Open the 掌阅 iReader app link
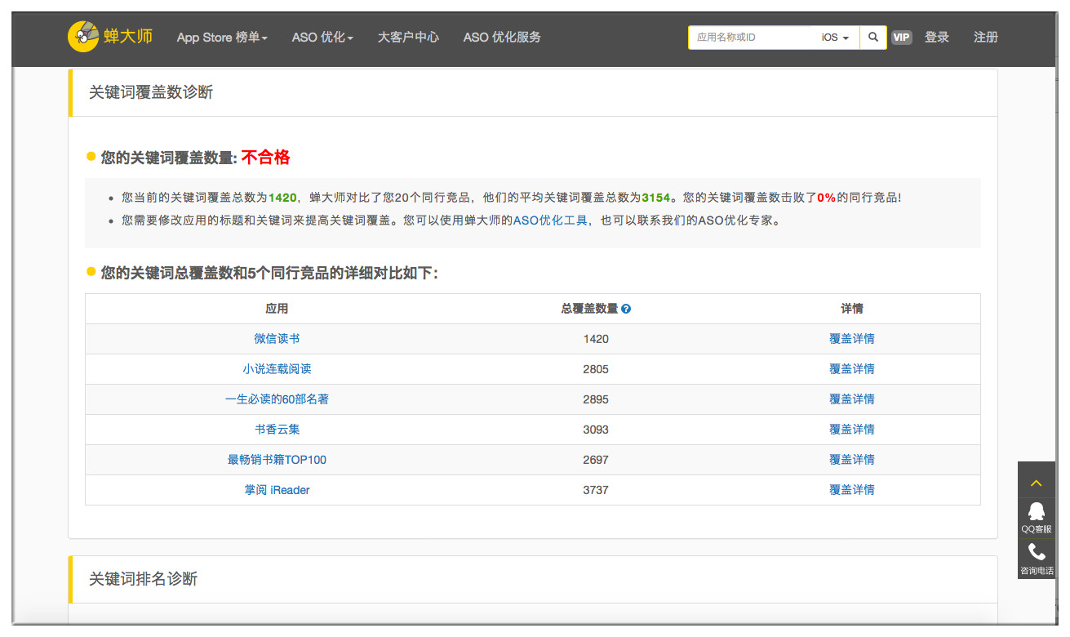The image size is (1070, 637). point(277,490)
